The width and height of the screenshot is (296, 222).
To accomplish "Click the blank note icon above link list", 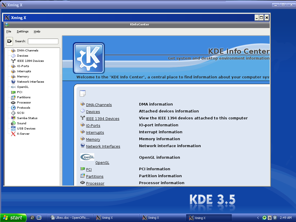I will (83, 93).
